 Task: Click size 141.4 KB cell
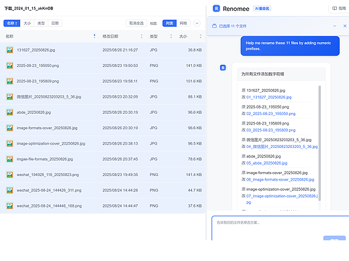tap(194, 175)
